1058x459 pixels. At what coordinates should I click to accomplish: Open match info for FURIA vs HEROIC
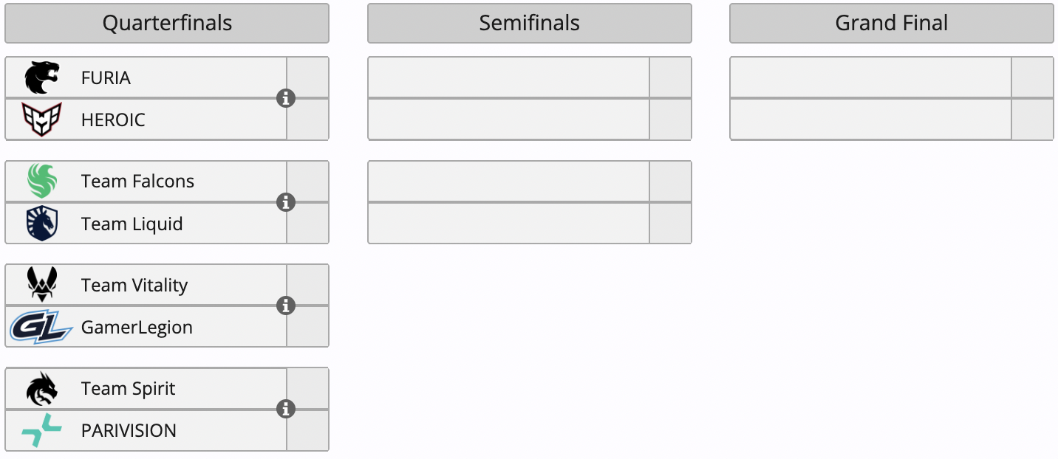point(286,98)
